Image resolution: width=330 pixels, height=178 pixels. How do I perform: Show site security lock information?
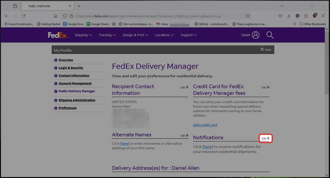pyautogui.click(x=71, y=16)
